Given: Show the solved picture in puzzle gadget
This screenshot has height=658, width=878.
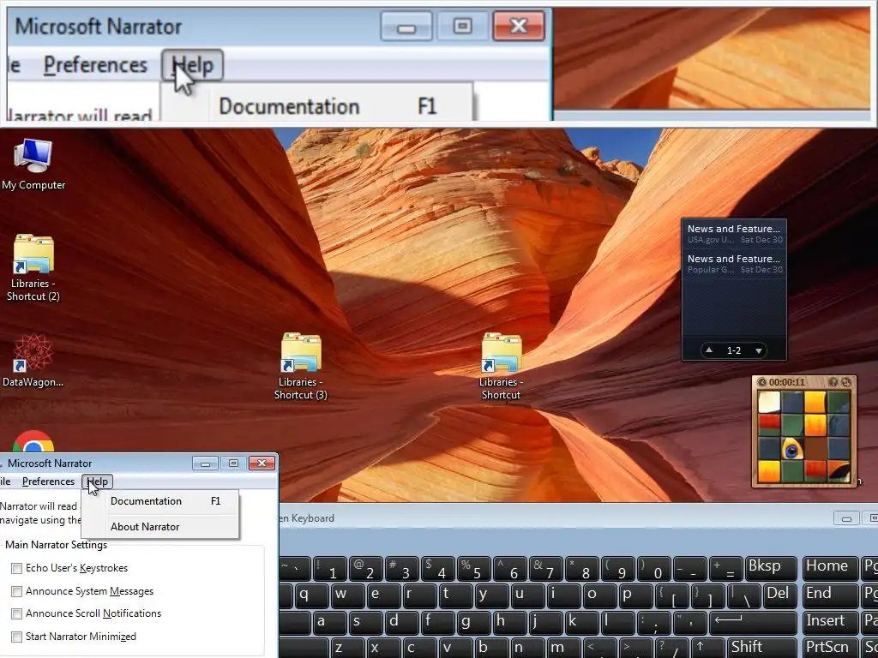Looking at the screenshot, I should click(833, 382).
